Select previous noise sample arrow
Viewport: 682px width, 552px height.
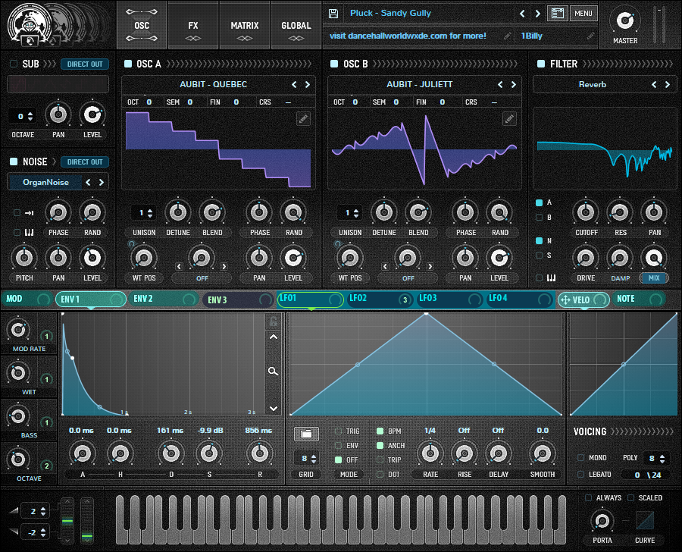(x=88, y=182)
